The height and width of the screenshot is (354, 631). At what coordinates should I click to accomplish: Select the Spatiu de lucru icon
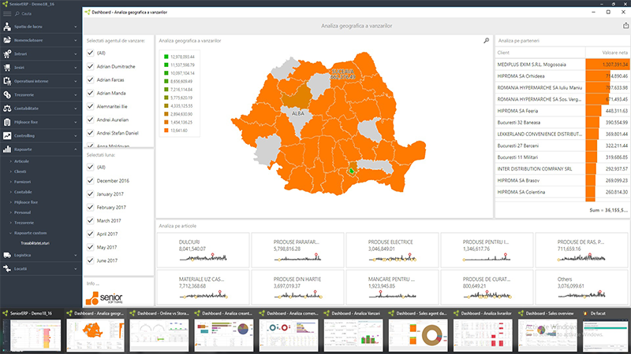click(x=7, y=27)
